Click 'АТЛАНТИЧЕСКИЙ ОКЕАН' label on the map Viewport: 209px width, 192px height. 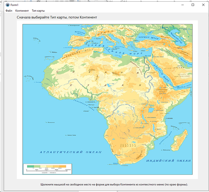[x=71, y=152]
